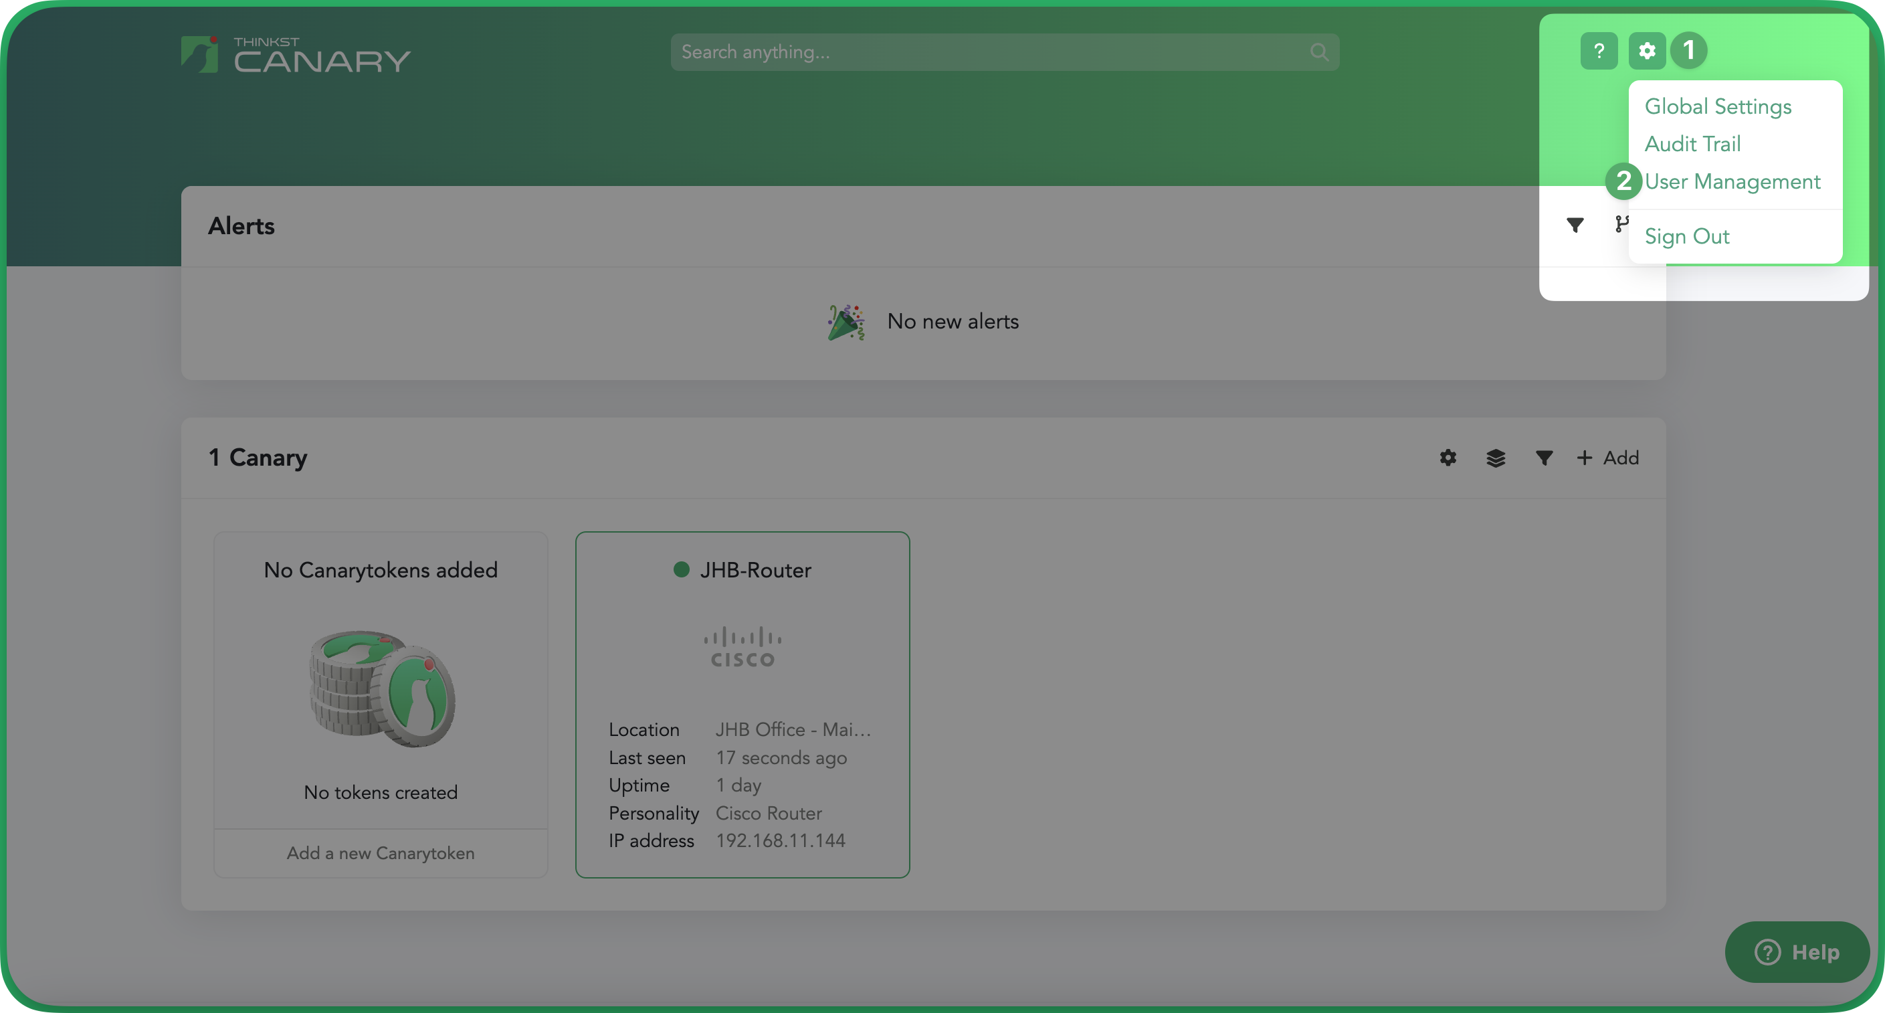Click Sign Out in the dropdown
This screenshot has width=1885, height=1013.
(1686, 236)
